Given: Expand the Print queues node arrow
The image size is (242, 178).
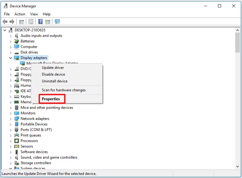Looking at the screenshot, I should (x=11, y=136).
